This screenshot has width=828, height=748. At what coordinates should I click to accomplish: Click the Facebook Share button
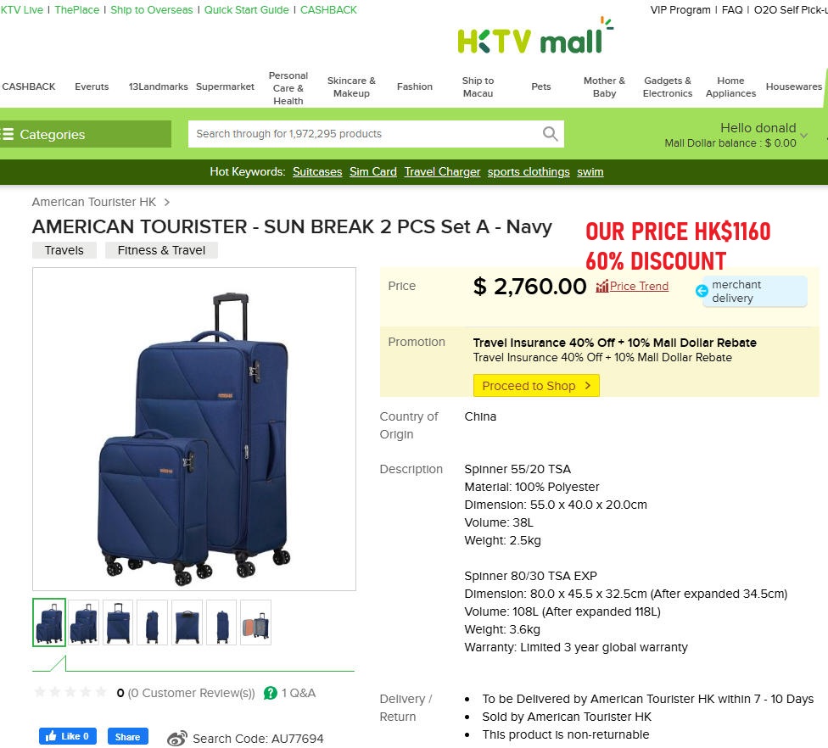[128, 736]
